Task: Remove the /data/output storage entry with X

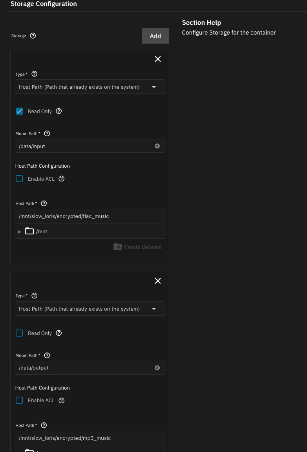Action: 158,281
